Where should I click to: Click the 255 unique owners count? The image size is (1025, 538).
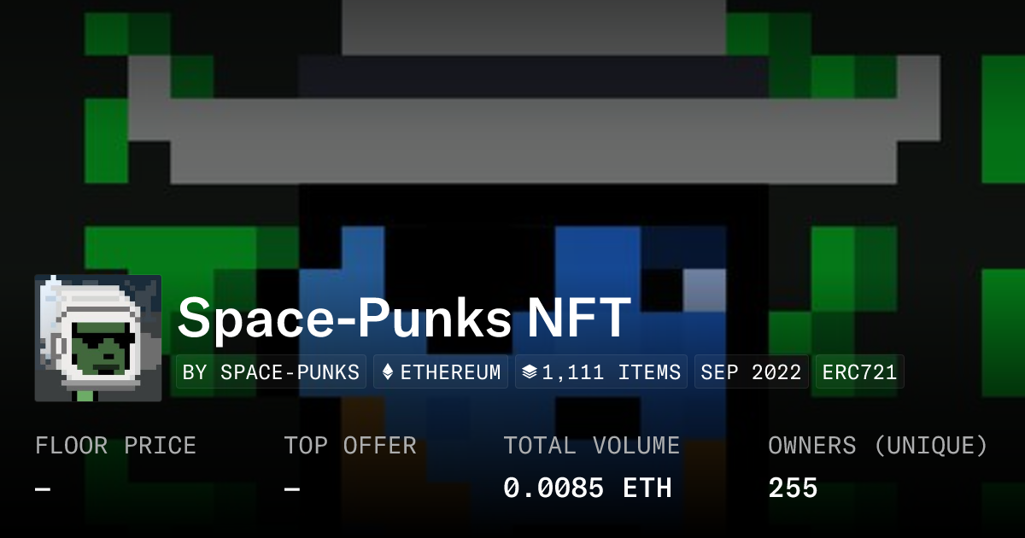[793, 487]
